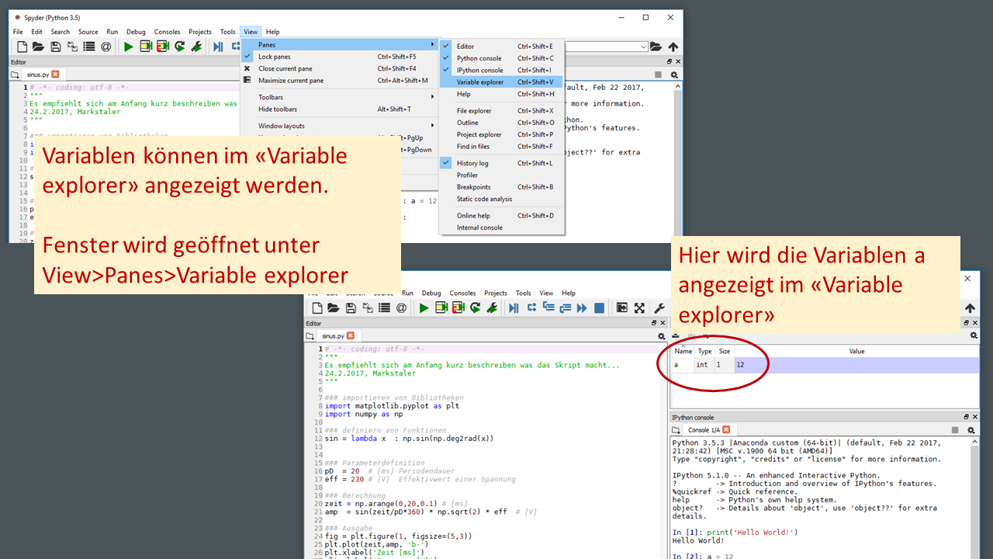Screen dimensions: 993x559
Task: Toggle Editor pane checkmark in Panes submenu
Action: 501,47
